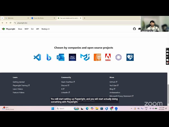Image resolution: width=169 pixels, height=127 pixels.
Task: Open the Getting started link
Action: click(x=19, y=82)
